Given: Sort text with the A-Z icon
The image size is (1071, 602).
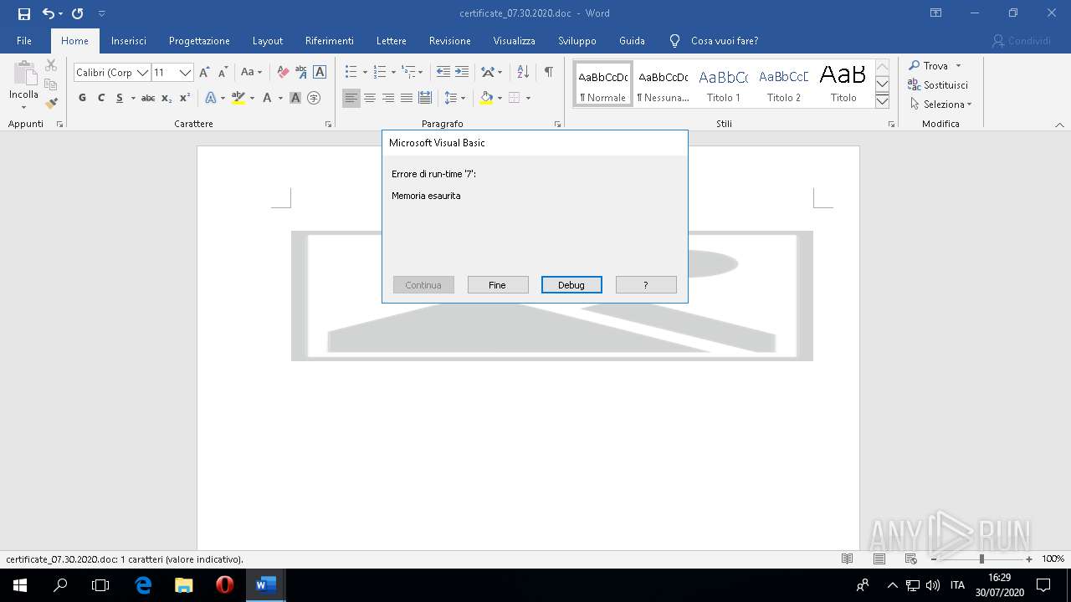Looking at the screenshot, I should point(523,72).
